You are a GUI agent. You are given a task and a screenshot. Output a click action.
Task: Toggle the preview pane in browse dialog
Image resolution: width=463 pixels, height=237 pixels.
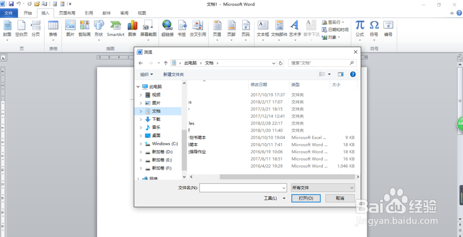(x=341, y=74)
